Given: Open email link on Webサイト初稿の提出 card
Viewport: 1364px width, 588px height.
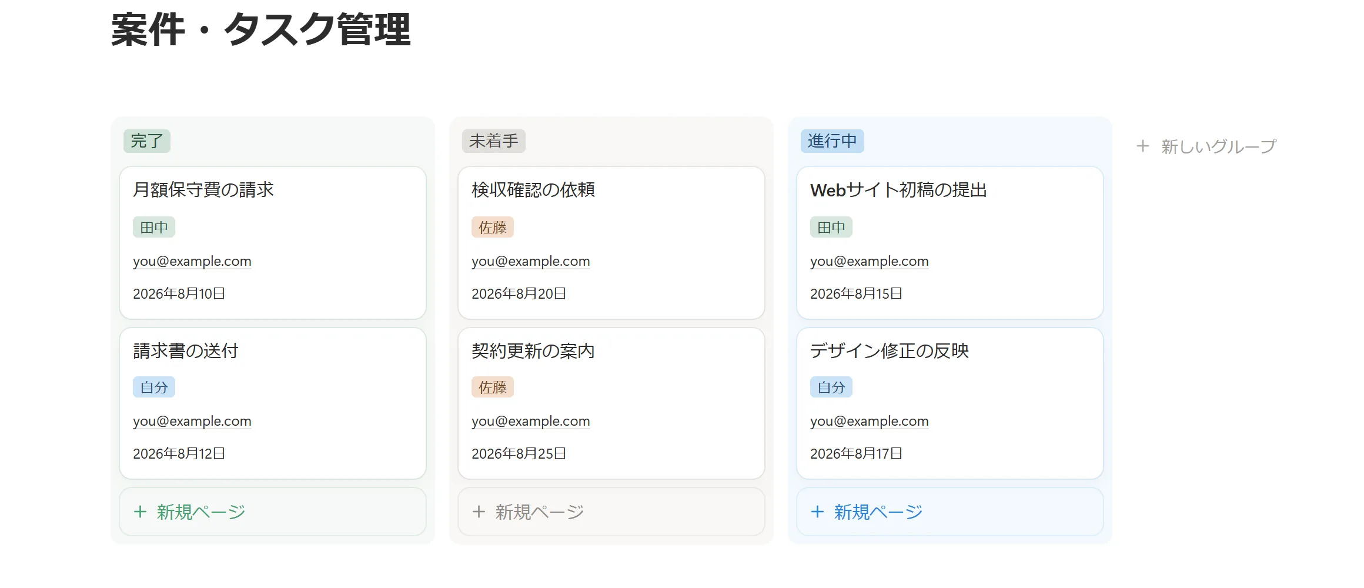Looking at the screenshot, I should coord(870,261).
